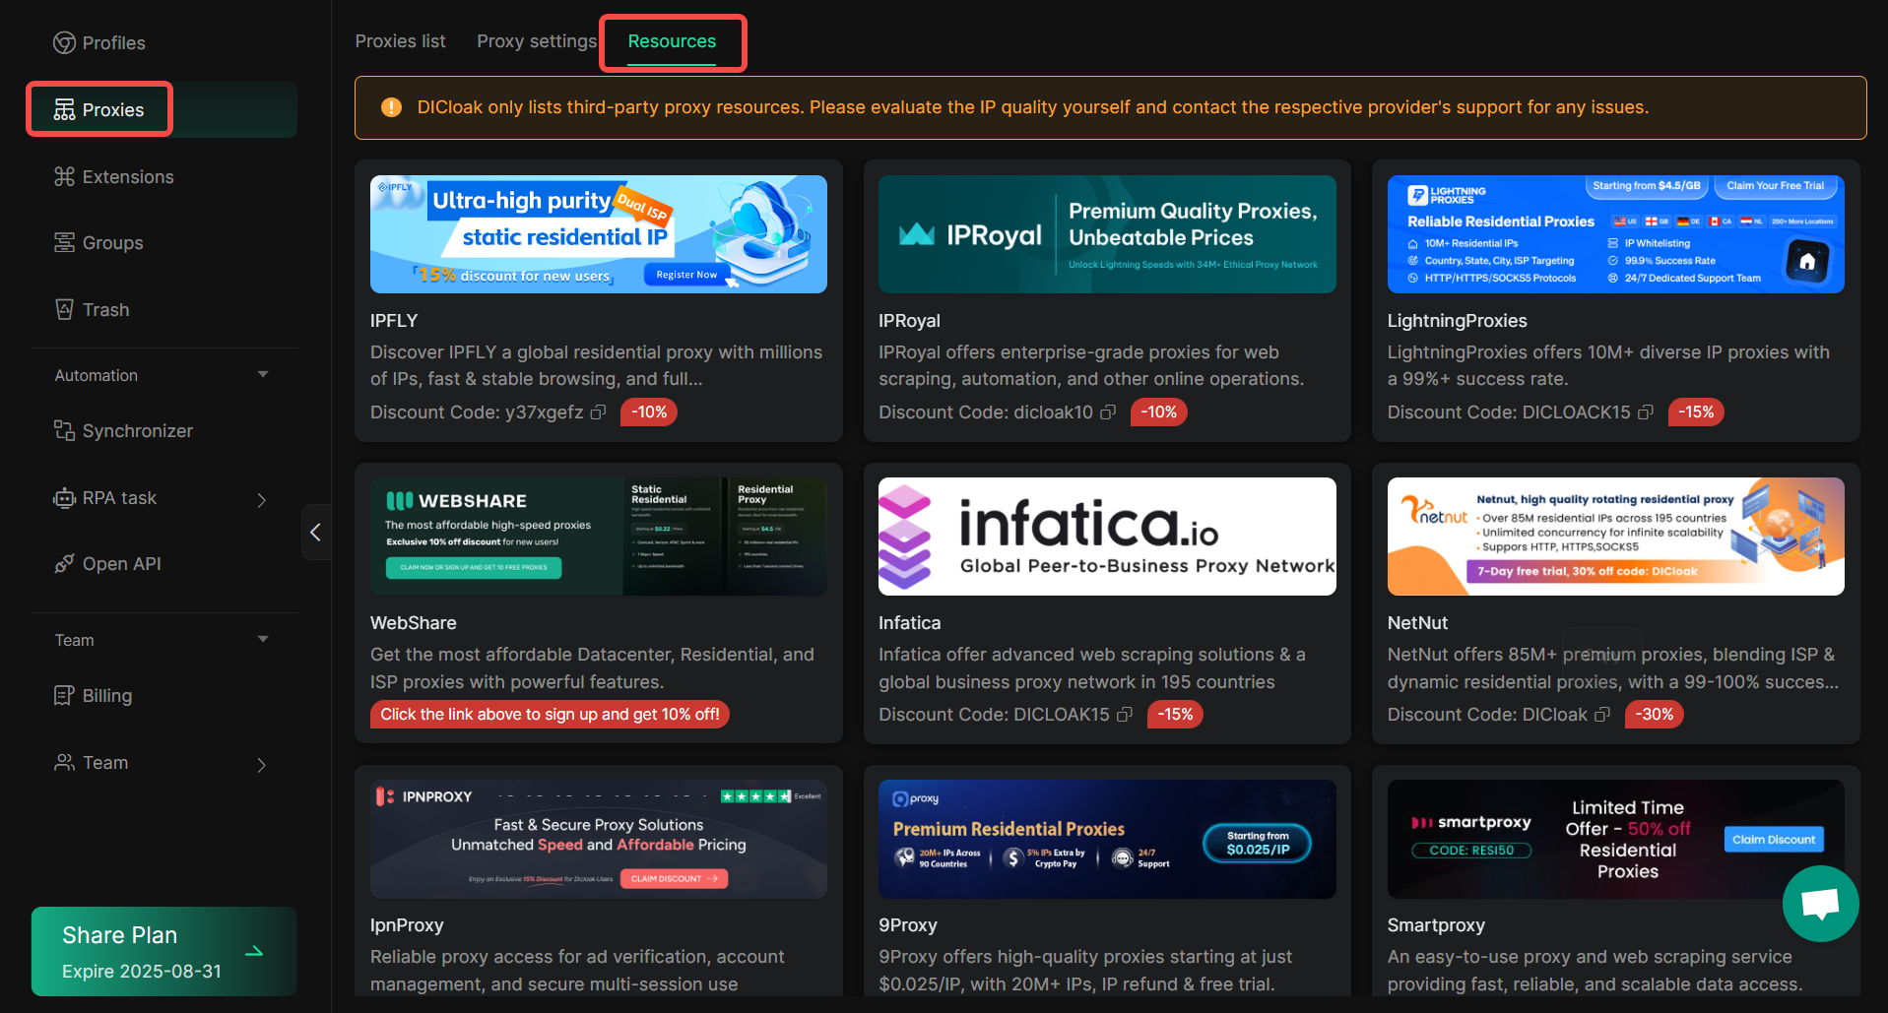Open the Open API icon
Image resolution: width=1888 pixels, height=1013 pixels.
(x=64, y=564)
